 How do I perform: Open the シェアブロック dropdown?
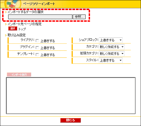(x=111, y=40)
